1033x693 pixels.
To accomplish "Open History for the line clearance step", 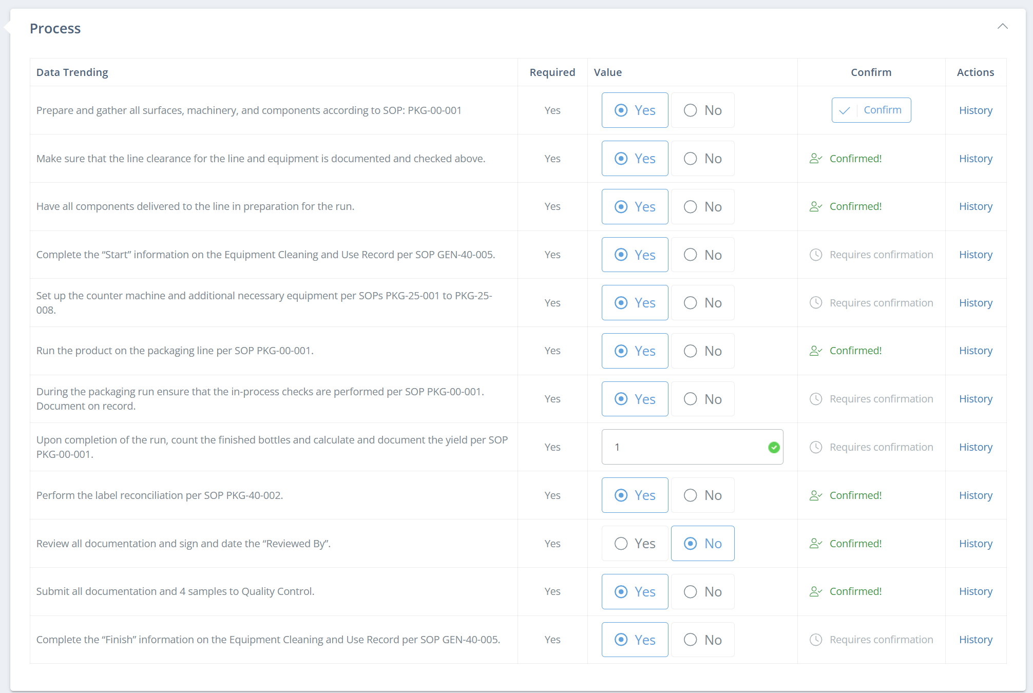I will (975, 159).
